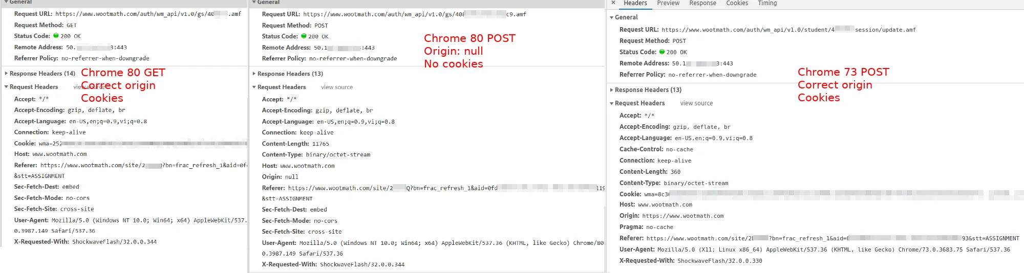The image size is (1024, 273).
Task: Click the green status dot beside GET request's 200 OK
Action: point(56,36)
